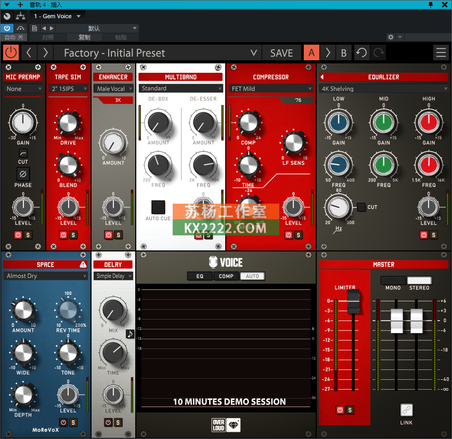Select the AUTO view tab
The image size is (452, 439).
(x=252, y=276)
